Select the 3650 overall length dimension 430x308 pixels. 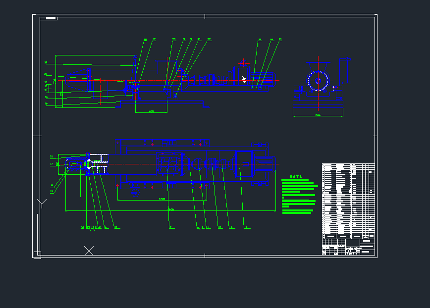click(x=170, y=210)
